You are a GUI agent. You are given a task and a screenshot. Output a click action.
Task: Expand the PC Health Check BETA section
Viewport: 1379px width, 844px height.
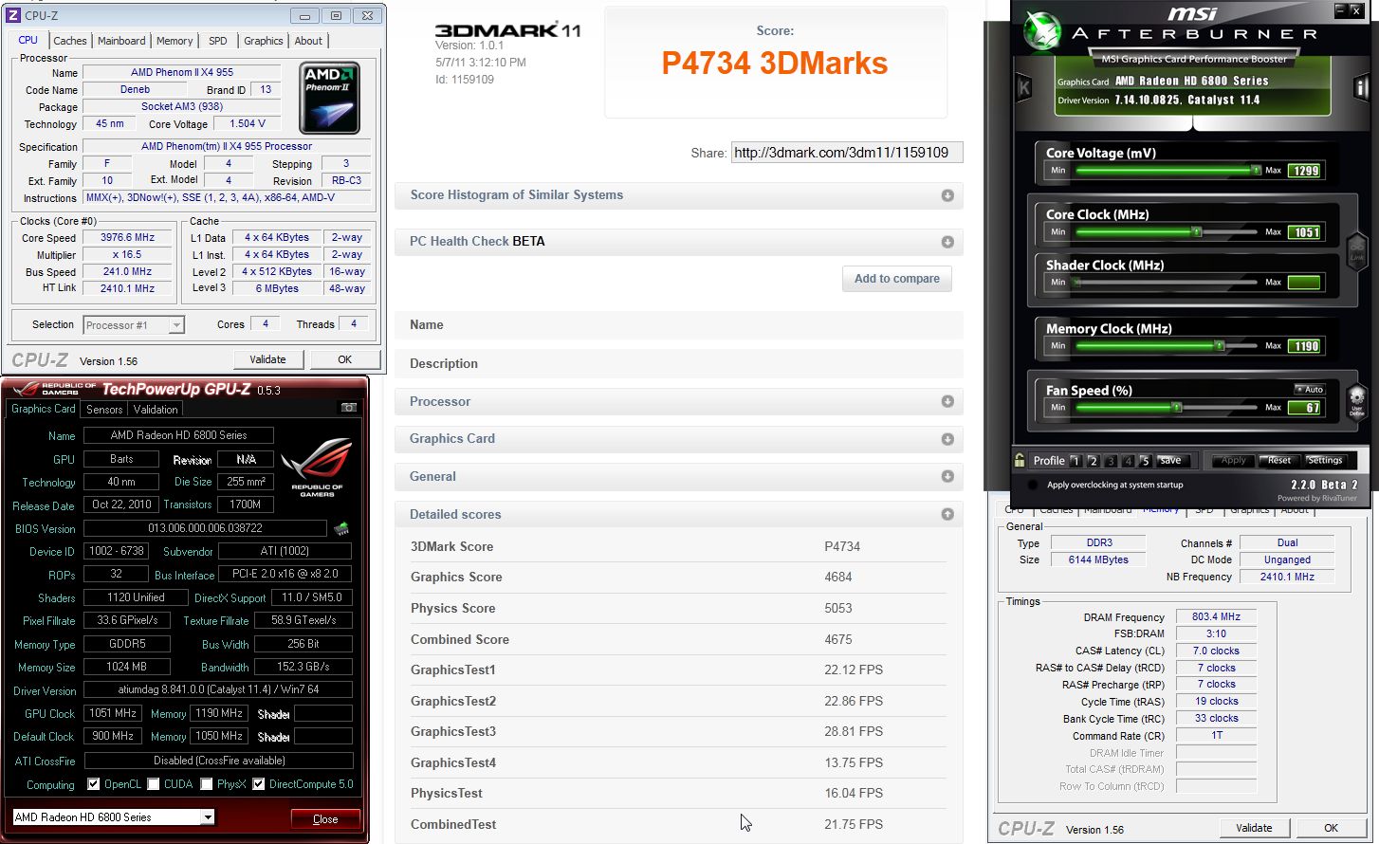[x=679, y=242]
